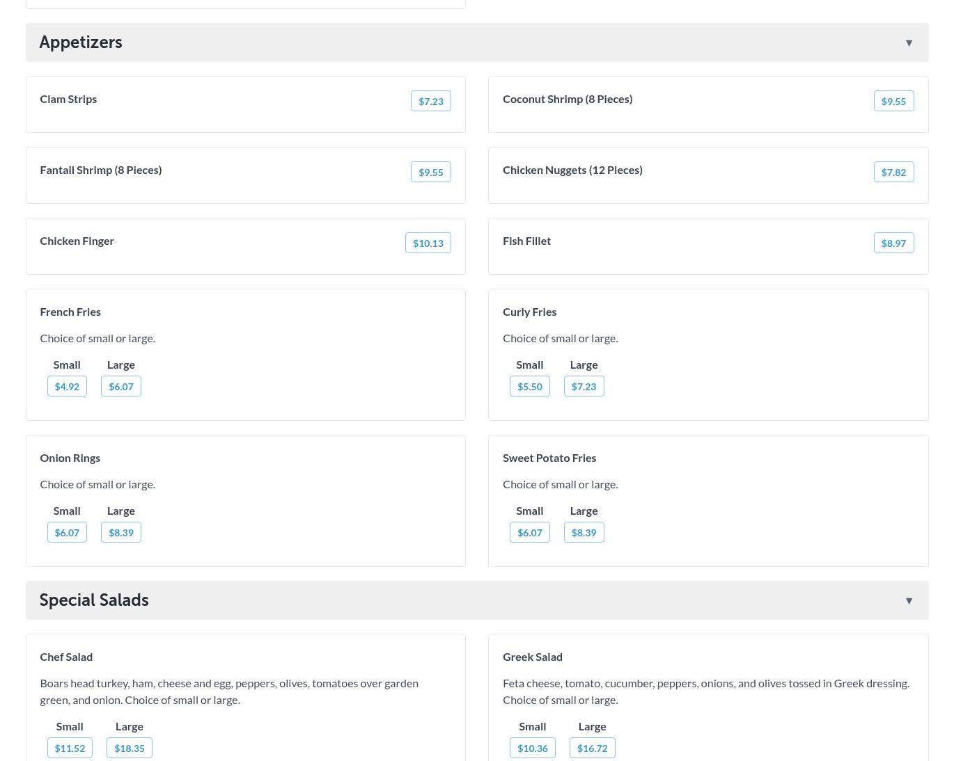
Task: Select small Onion Rings price
Action: pos(67,533)
